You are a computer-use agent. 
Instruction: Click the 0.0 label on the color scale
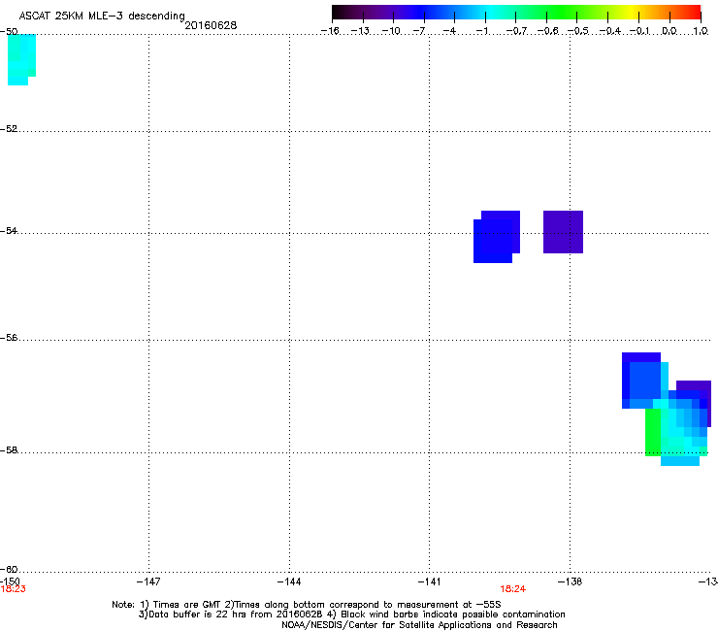(x=669, y=31)
